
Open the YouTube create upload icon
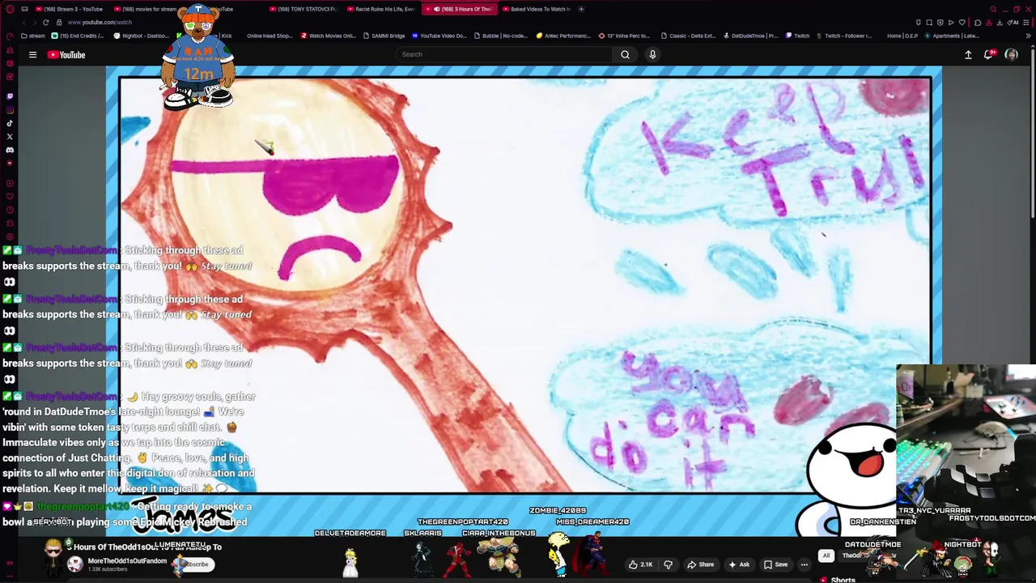point(968,54)
